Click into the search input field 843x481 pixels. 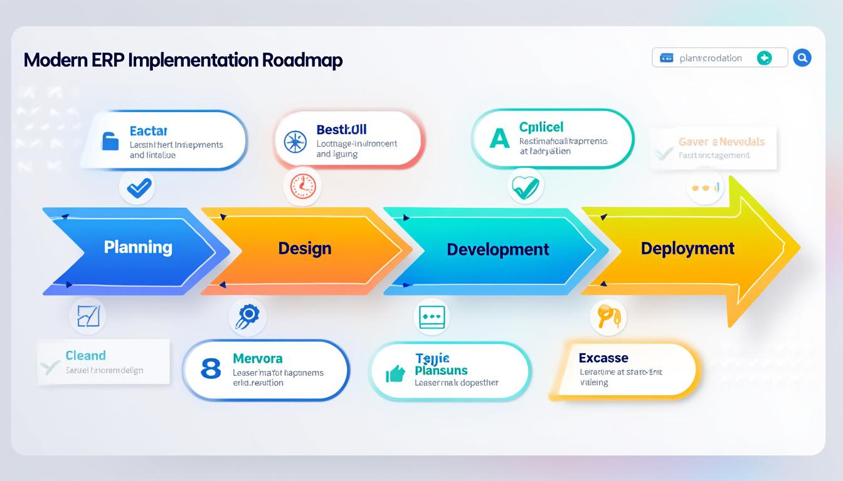[711, 58]
